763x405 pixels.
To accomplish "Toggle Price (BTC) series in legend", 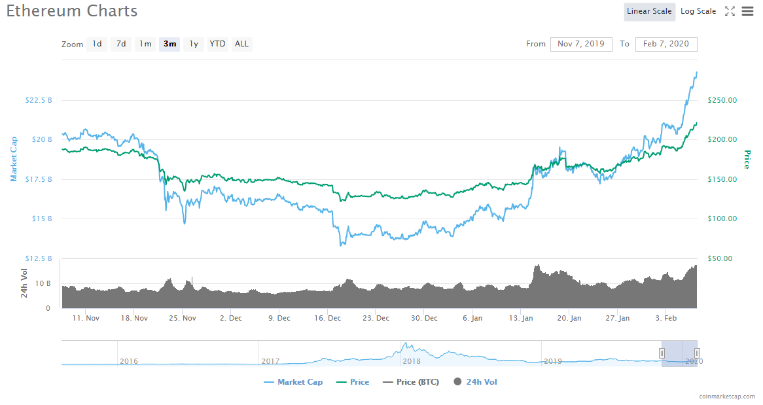I will [x=411, y=382].
